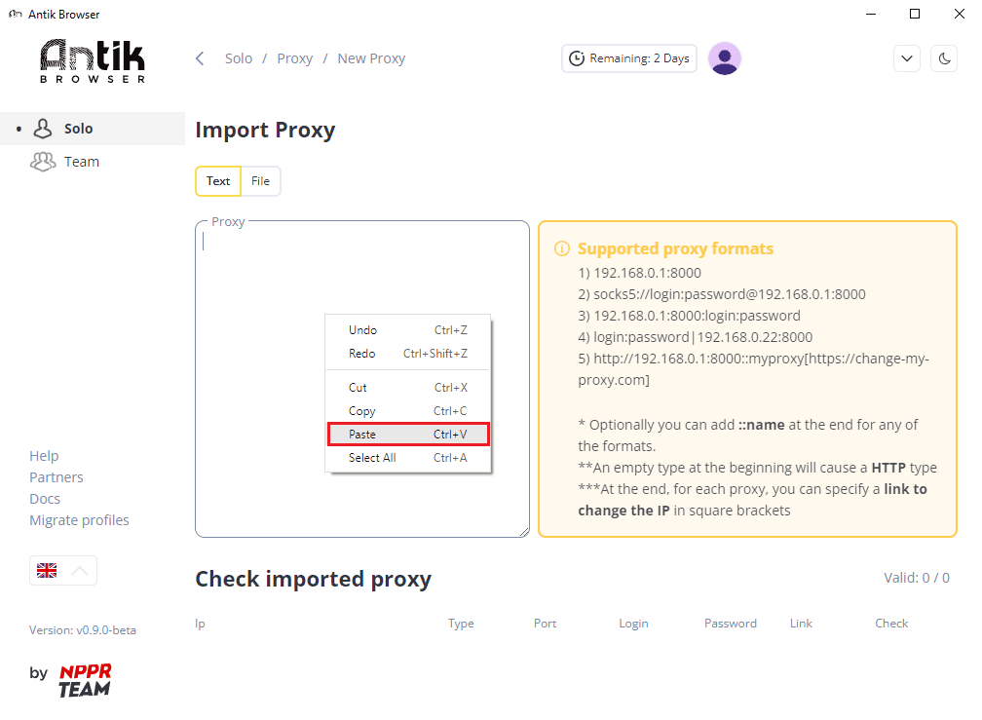
Task: Open the user avatar profile icon
Action: tap(725, 58)
